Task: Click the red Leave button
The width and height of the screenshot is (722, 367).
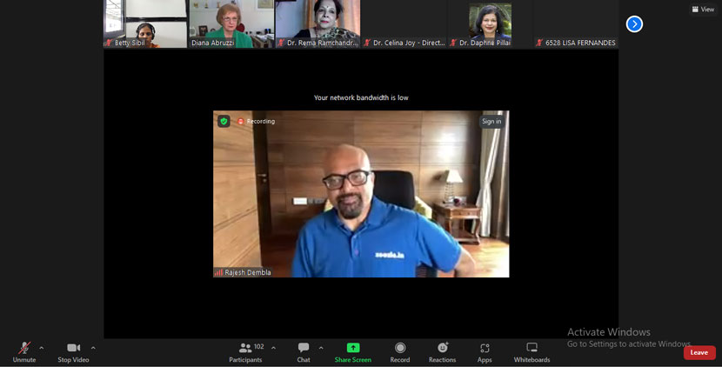Action: pyautogui.click(x=699, y=352)
